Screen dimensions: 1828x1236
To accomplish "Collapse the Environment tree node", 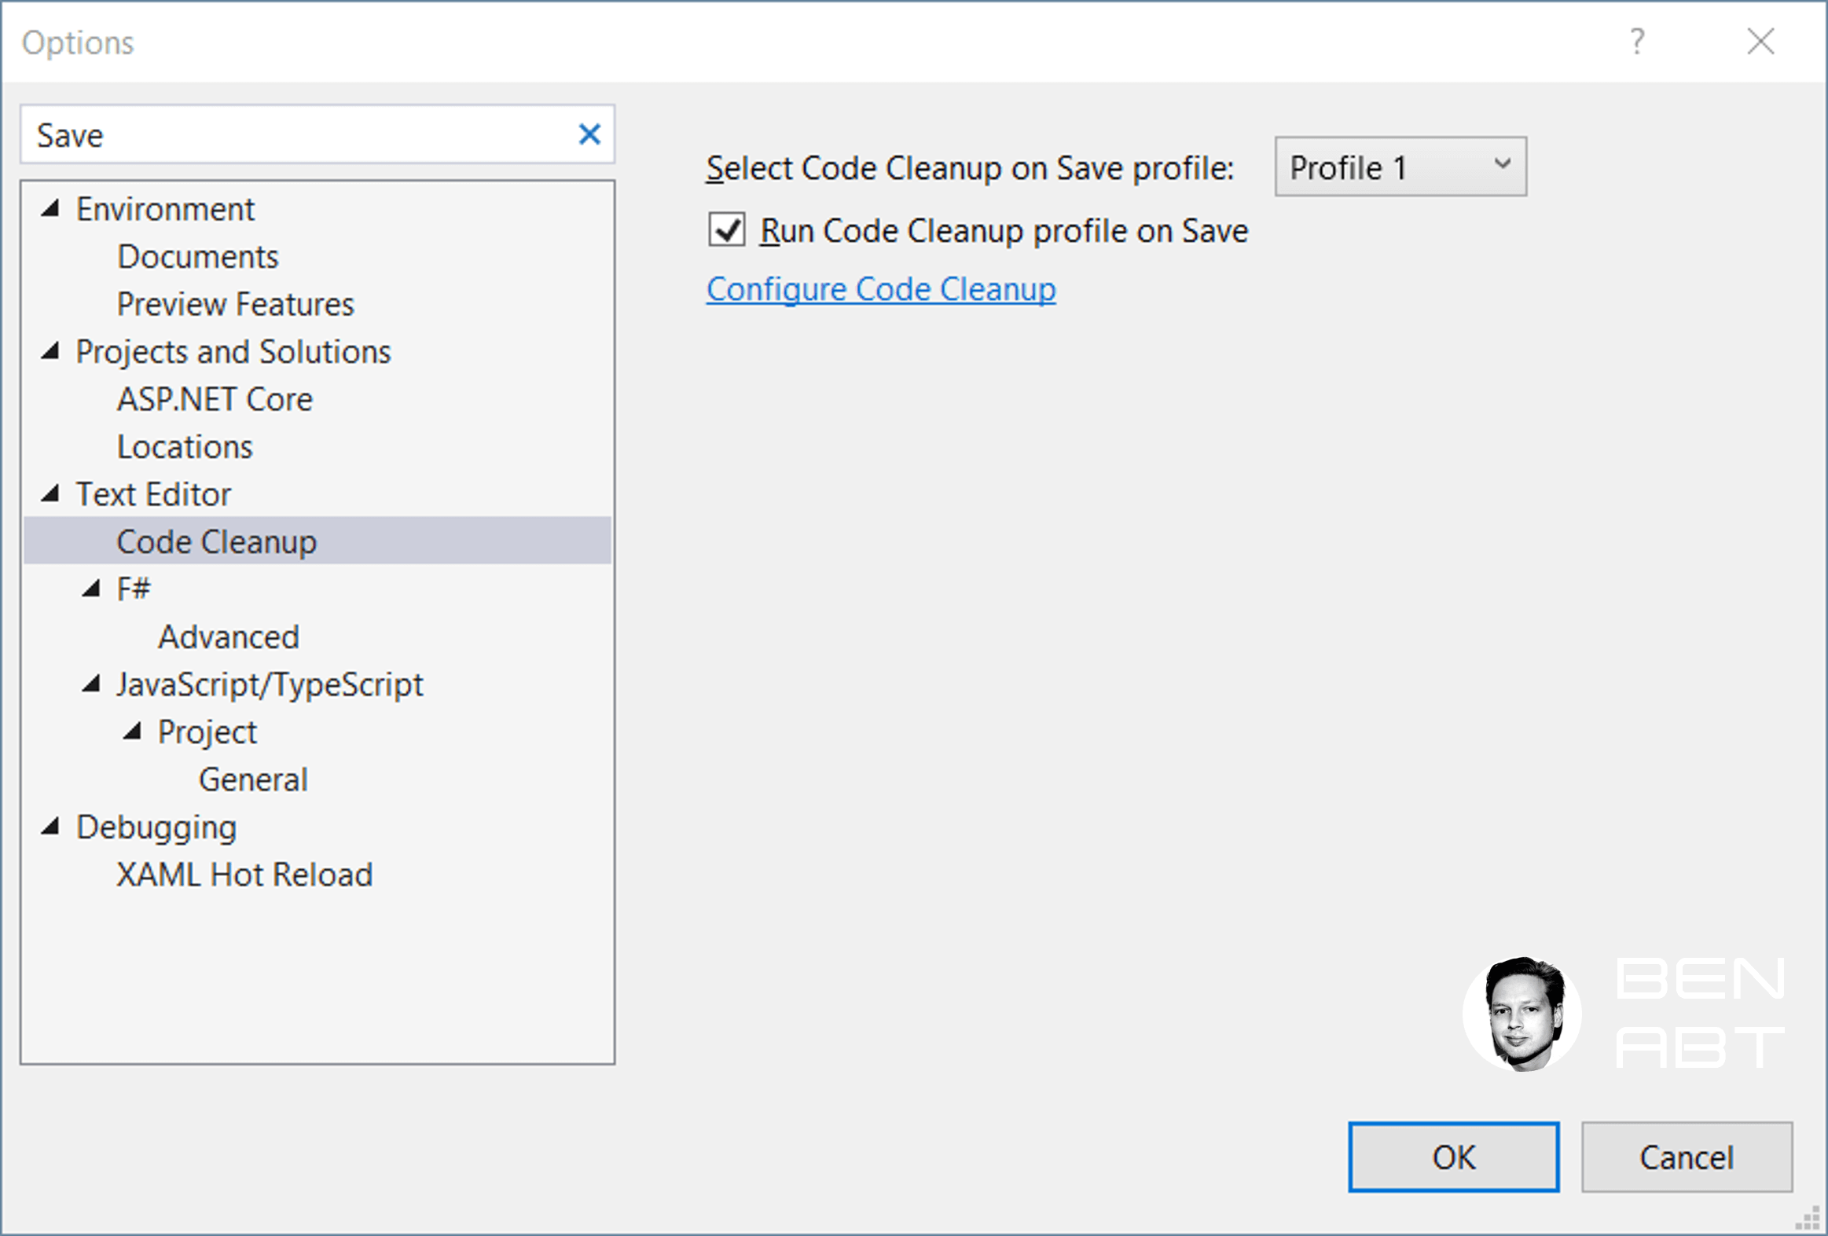I will point(50,208).
